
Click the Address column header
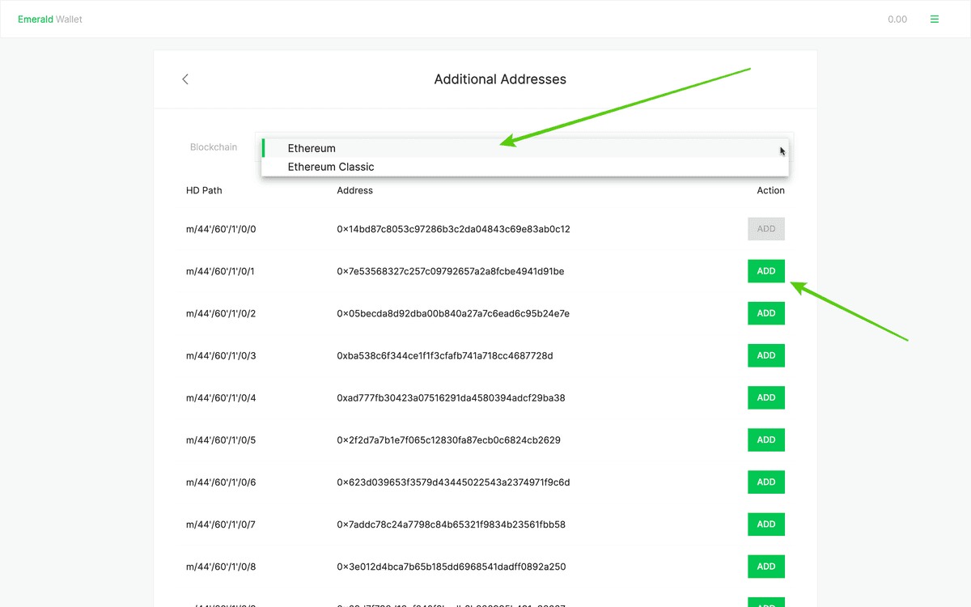click(x=354, y=190)
